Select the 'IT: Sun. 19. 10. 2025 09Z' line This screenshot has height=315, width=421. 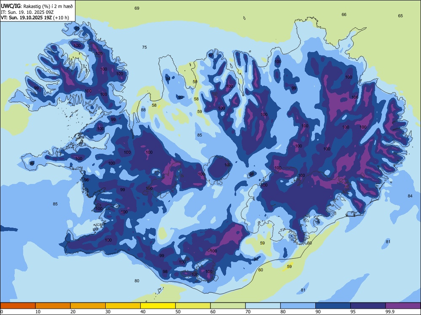[x=28, y=12]
